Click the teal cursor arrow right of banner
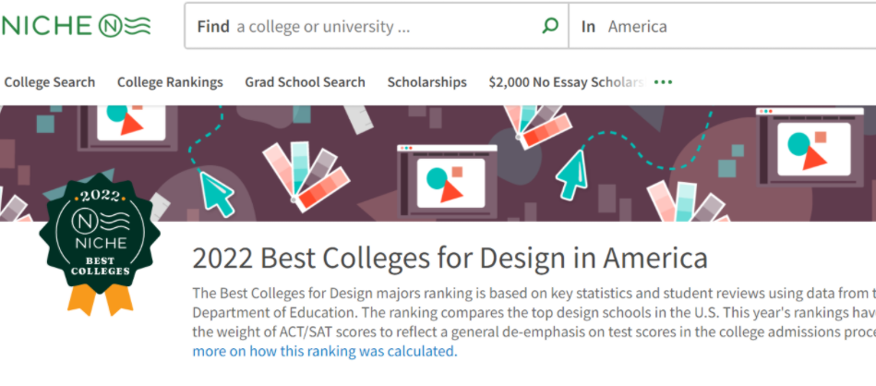This screenshot has width=876, height=386. [572, 172]
